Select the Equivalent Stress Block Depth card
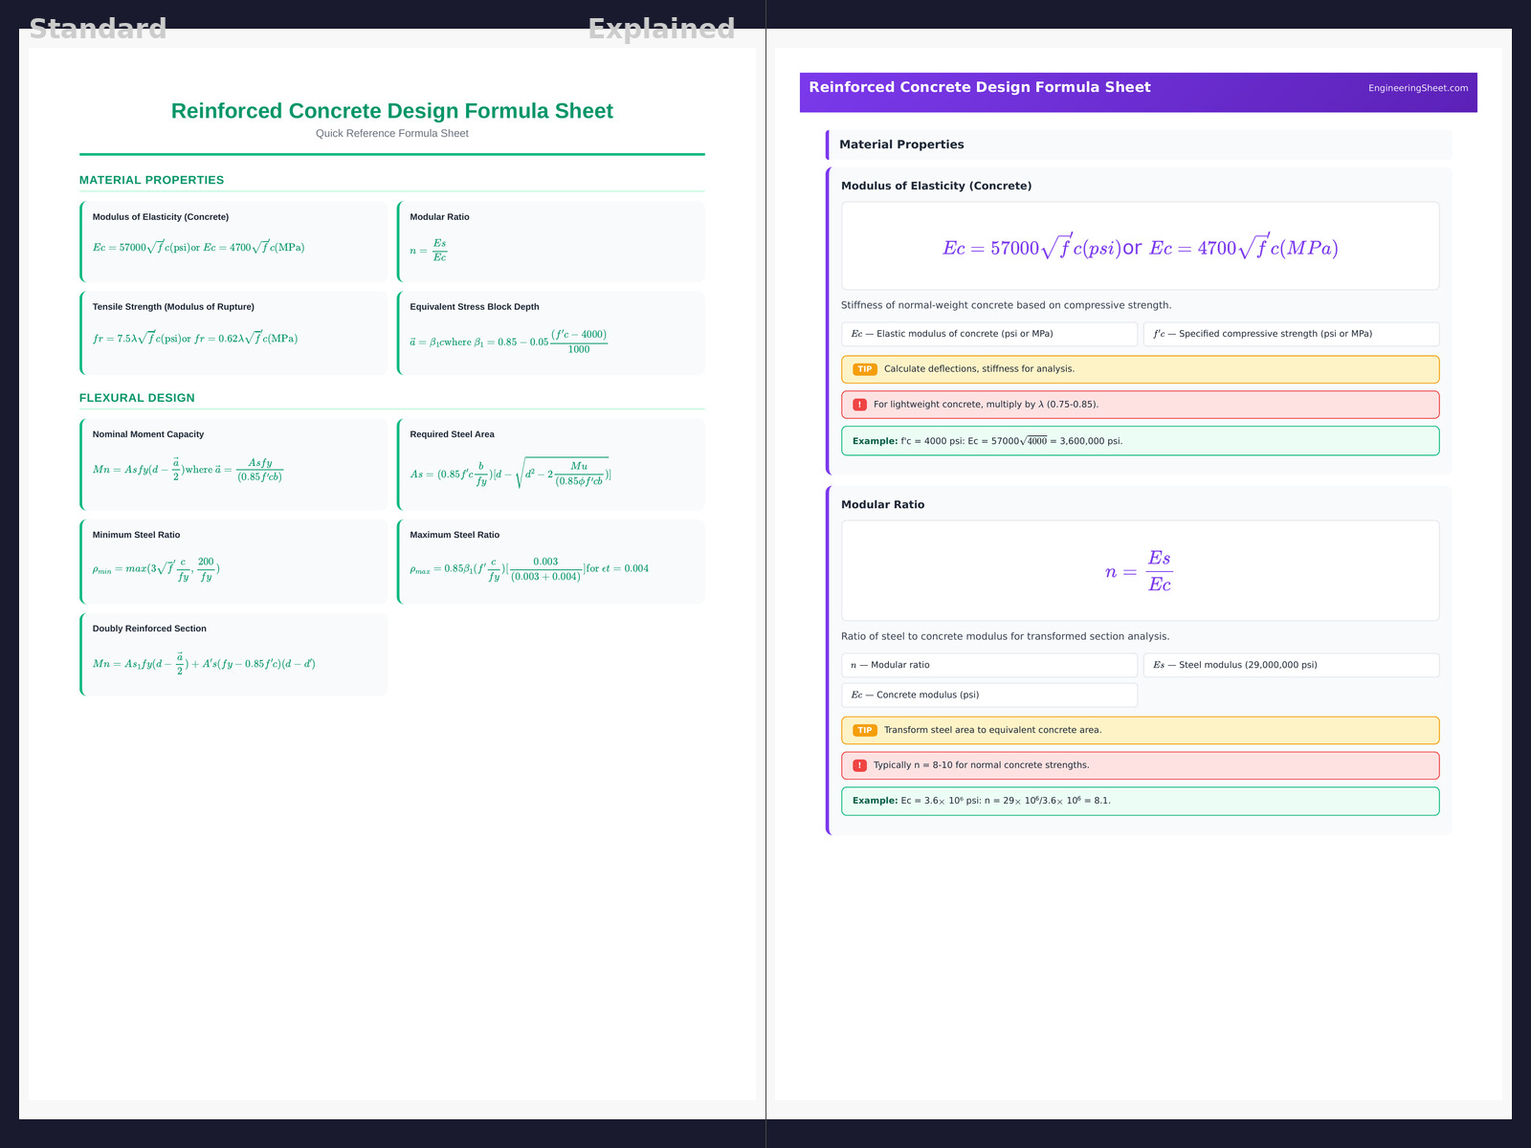1531x1148 pixels. click(551, 333)
